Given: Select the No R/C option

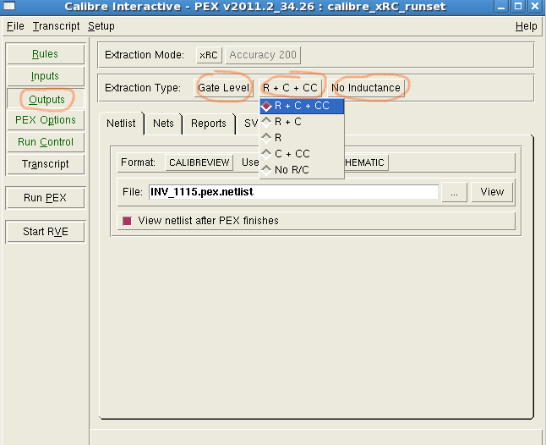Looking at the screenshot, I should [302, 170].
